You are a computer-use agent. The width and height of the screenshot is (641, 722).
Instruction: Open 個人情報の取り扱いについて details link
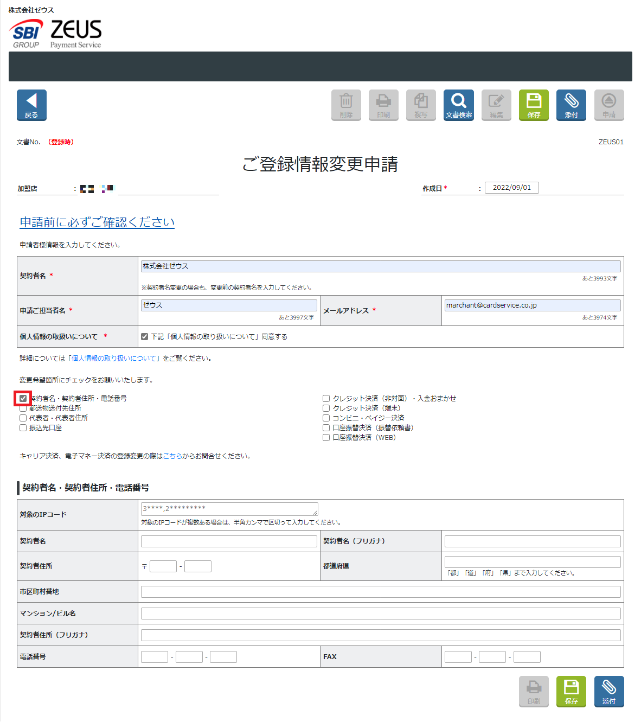(x=114, y=359)
